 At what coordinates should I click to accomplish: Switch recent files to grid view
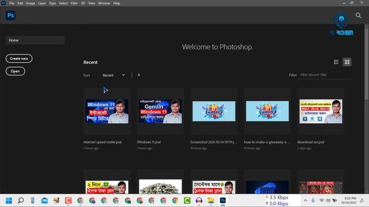347,62
